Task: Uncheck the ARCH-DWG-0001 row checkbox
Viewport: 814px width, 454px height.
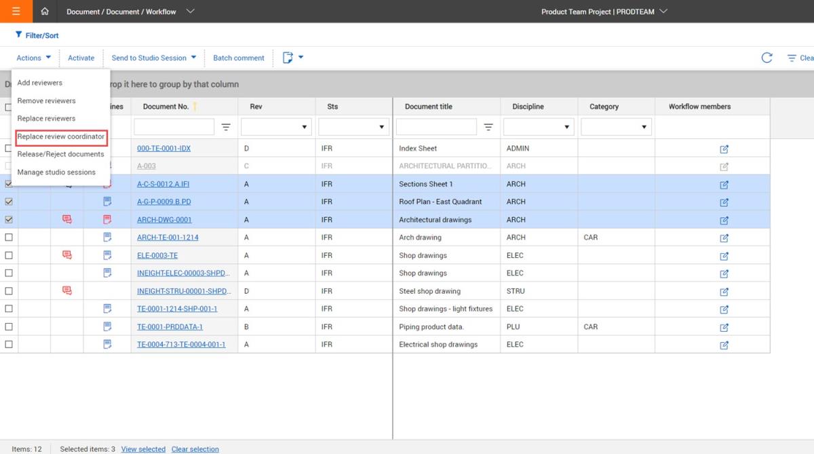Action: pyautogui.click(x=9, y=220)
